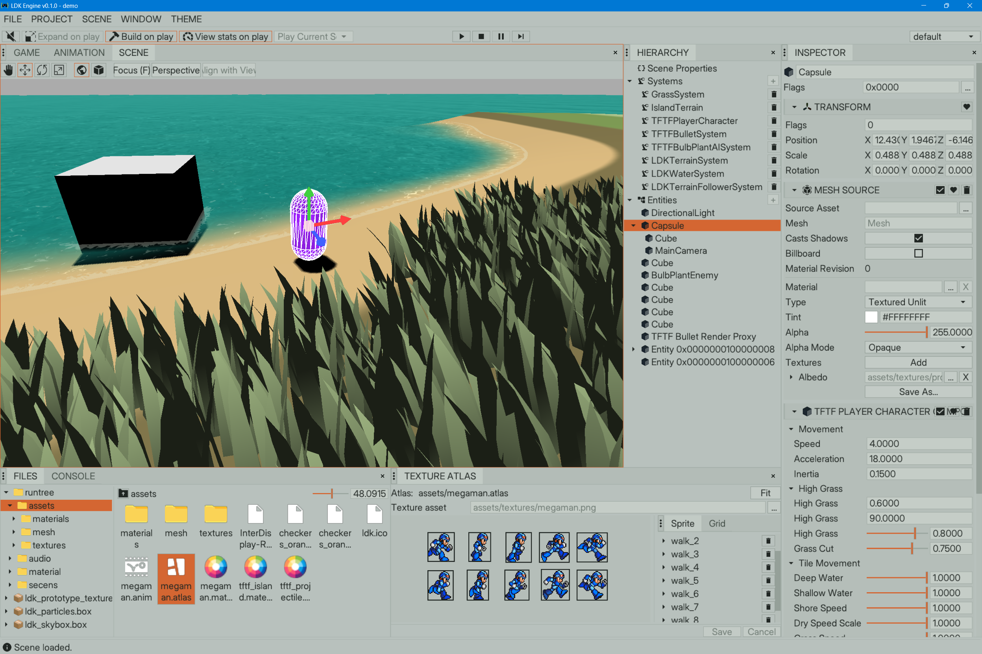Open megaman.atlas file in assets
The image size is (982, 654).
point(176,579)
